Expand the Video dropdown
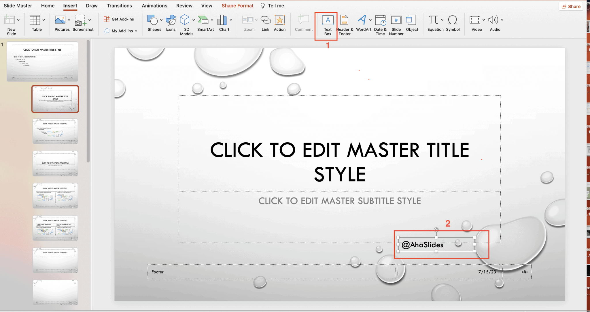Viewport: 590px width, 312px height. point(483,20)
